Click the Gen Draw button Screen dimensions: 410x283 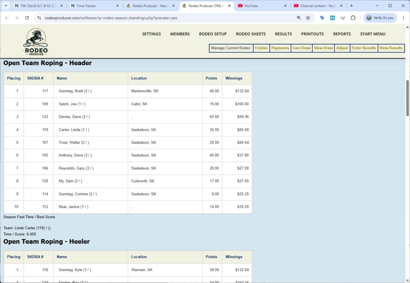301,48
